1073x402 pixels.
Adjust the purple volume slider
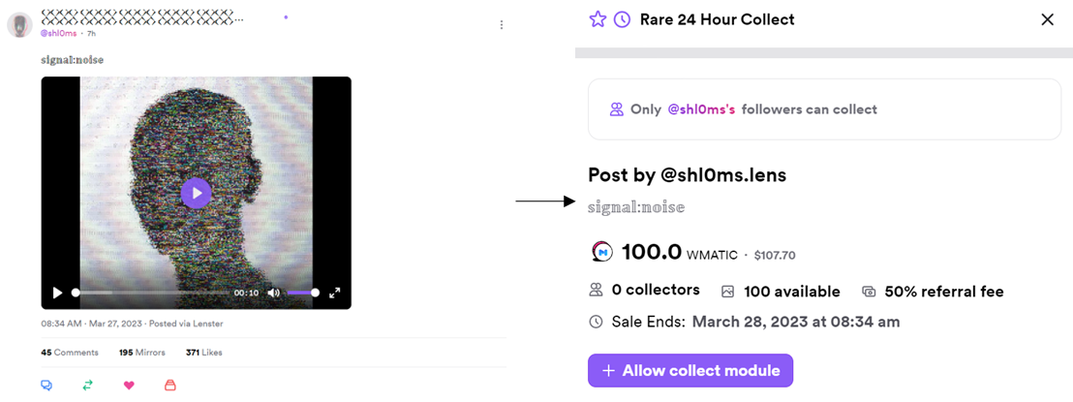(301, 293)
